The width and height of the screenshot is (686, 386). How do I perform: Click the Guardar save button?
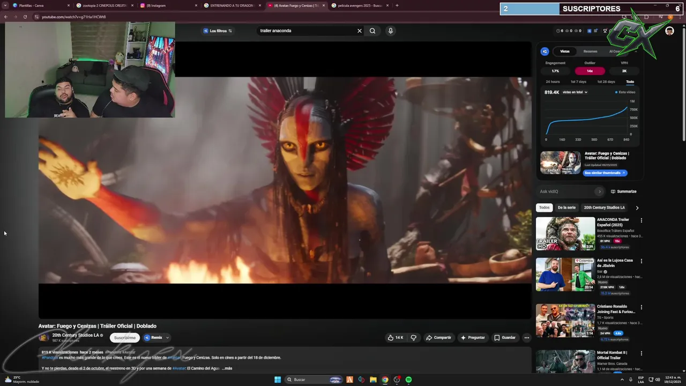click(505, 338)
